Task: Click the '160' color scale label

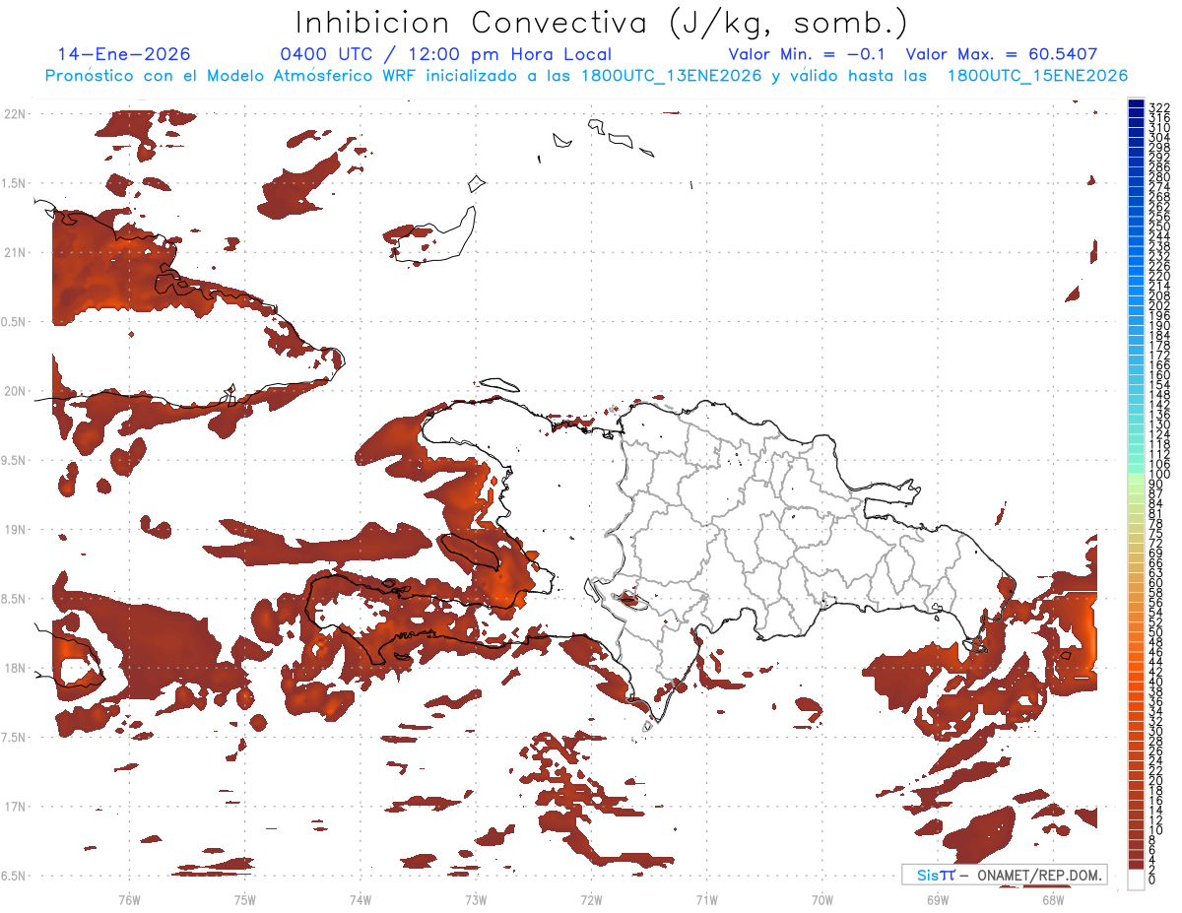Action: pos(1158,375)
